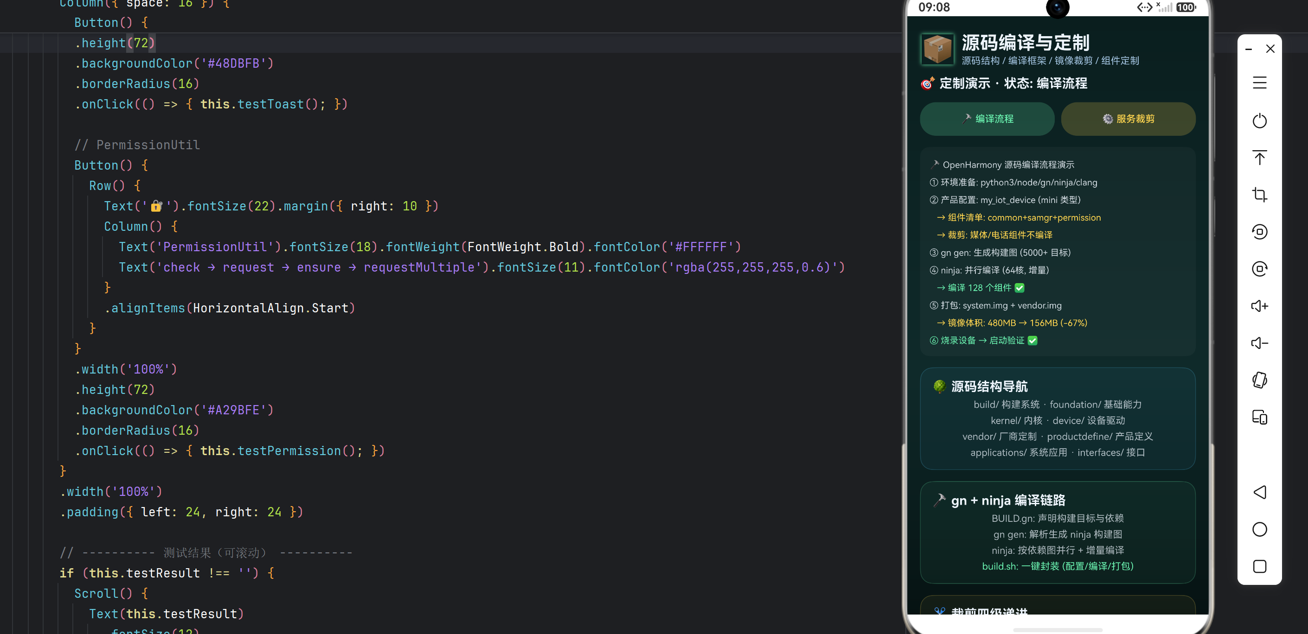Click the // PermissionUtil comment line
The height and width of the screenshot is (634, 1308).
pos(137,145)
